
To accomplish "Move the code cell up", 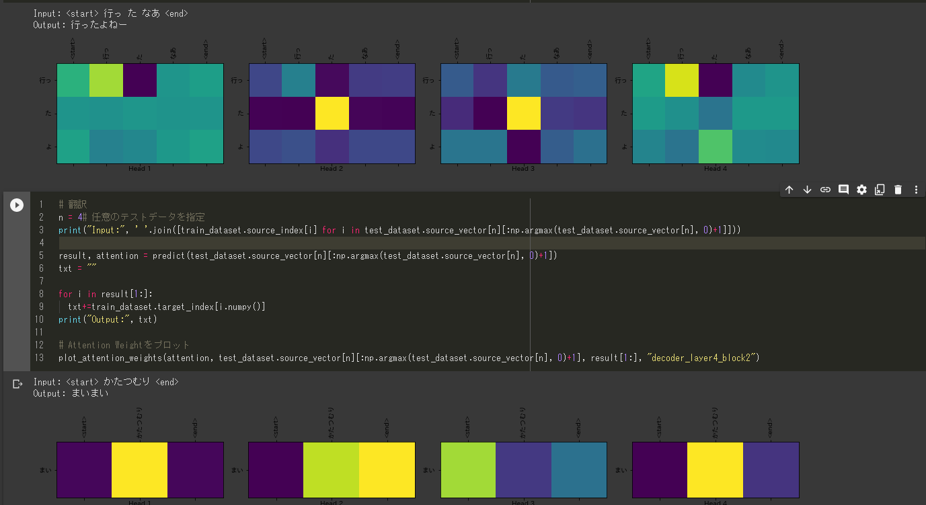I will [789, 190].
